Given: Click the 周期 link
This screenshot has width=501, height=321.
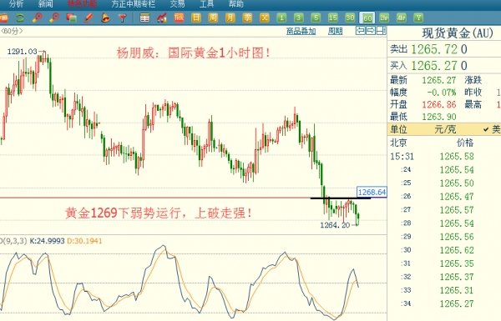Looking at the screenshot, I should [x=335, y=31].
